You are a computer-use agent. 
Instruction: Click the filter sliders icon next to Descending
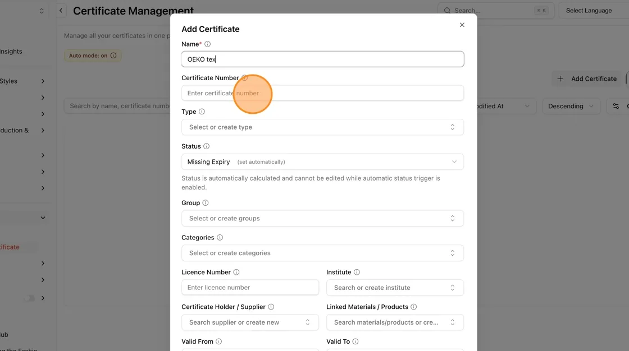click(616, 106)
